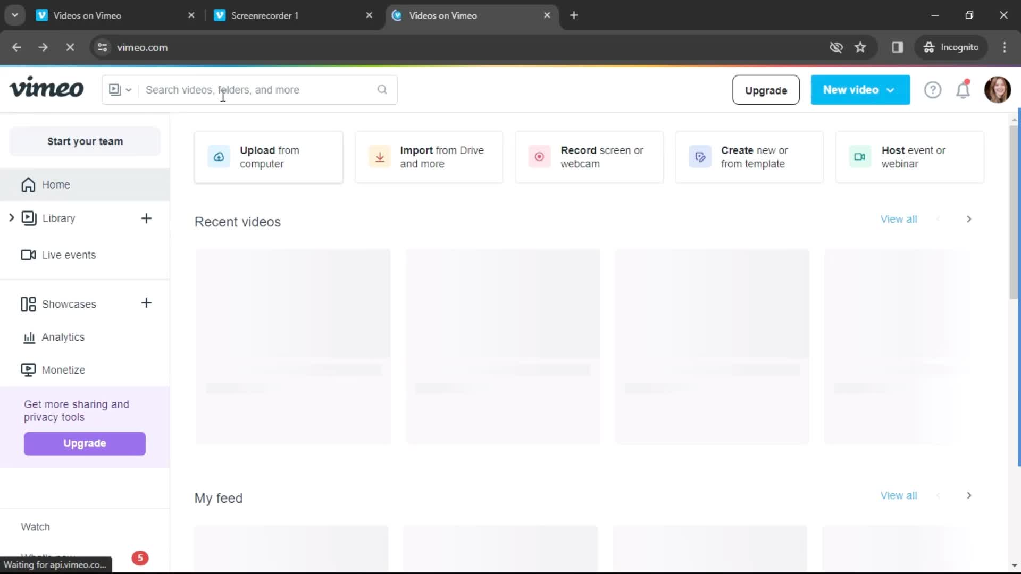The width and height of the screenshot is (1021, 574).
Task: Click the Monetize icon
Action: [x=28, y=370]
